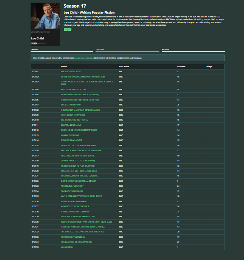Open Book 2 and Beyond episode

coord(71,105)
